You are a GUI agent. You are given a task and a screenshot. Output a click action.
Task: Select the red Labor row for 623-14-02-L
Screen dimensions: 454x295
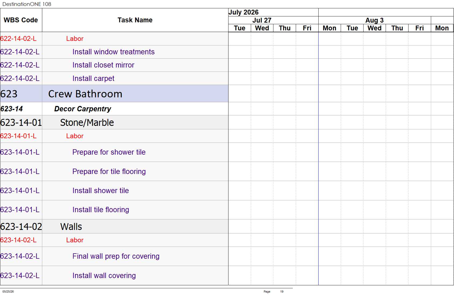(114, 240)
